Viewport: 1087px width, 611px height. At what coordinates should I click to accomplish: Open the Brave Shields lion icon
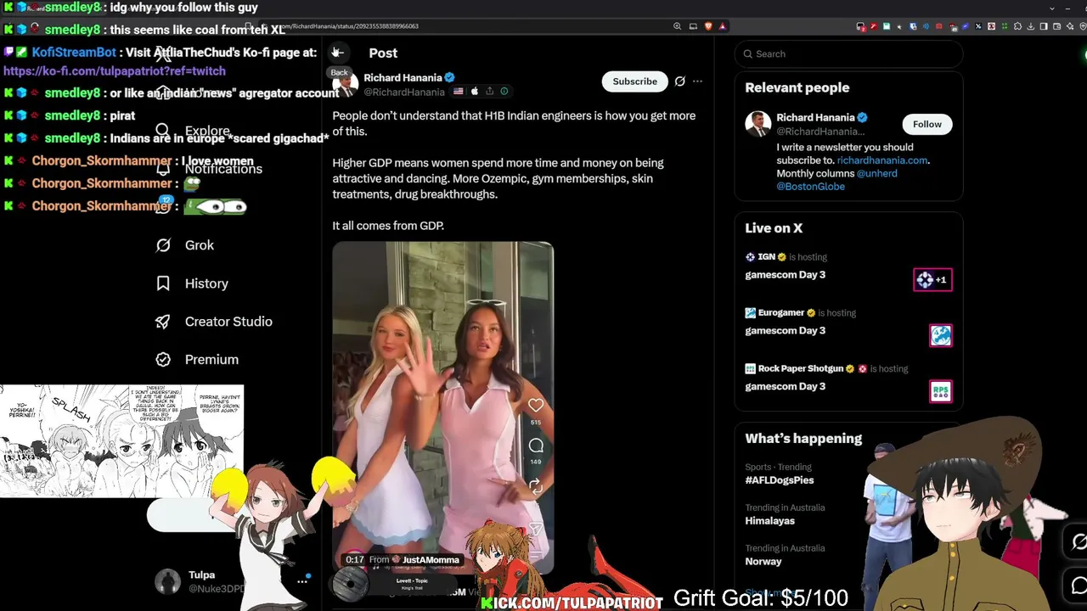(708, 26)
